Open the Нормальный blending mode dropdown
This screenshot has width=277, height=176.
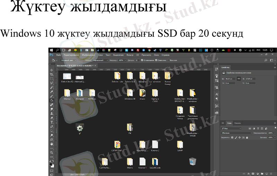click(x=100, y=60)
